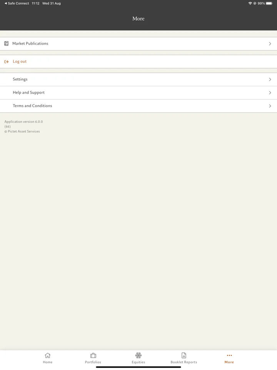Expand the Help and Support chevron

point(270,93)
